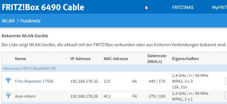The width and height of the screenshot is (227, 104).
Task: Open the Fritz-Repeater-1750E device link
Action: pos(34,81)
